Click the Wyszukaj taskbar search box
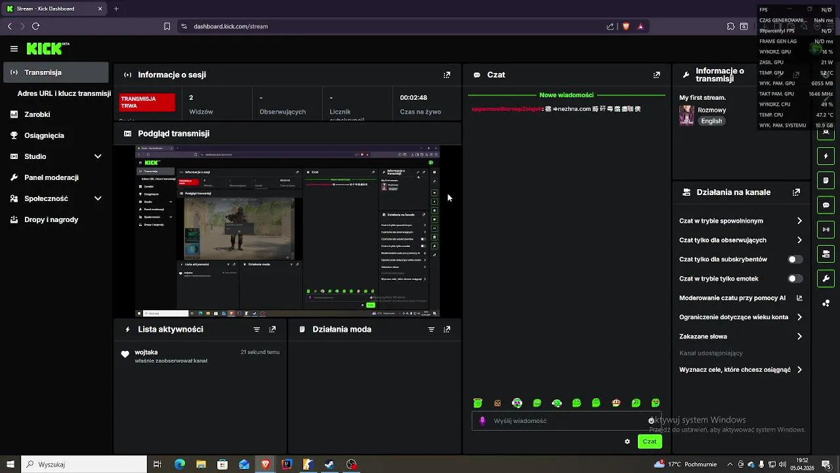Viewport: 840px width, 473px height. point(84,464)
